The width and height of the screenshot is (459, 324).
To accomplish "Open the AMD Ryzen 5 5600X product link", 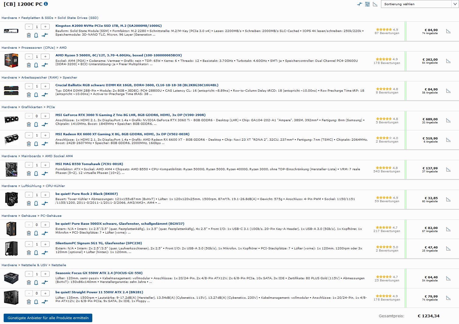I will [118, 55].
